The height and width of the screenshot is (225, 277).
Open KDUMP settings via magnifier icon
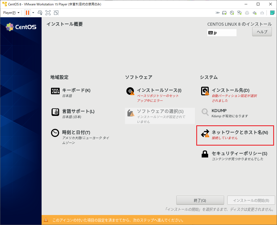click(205, 111)
